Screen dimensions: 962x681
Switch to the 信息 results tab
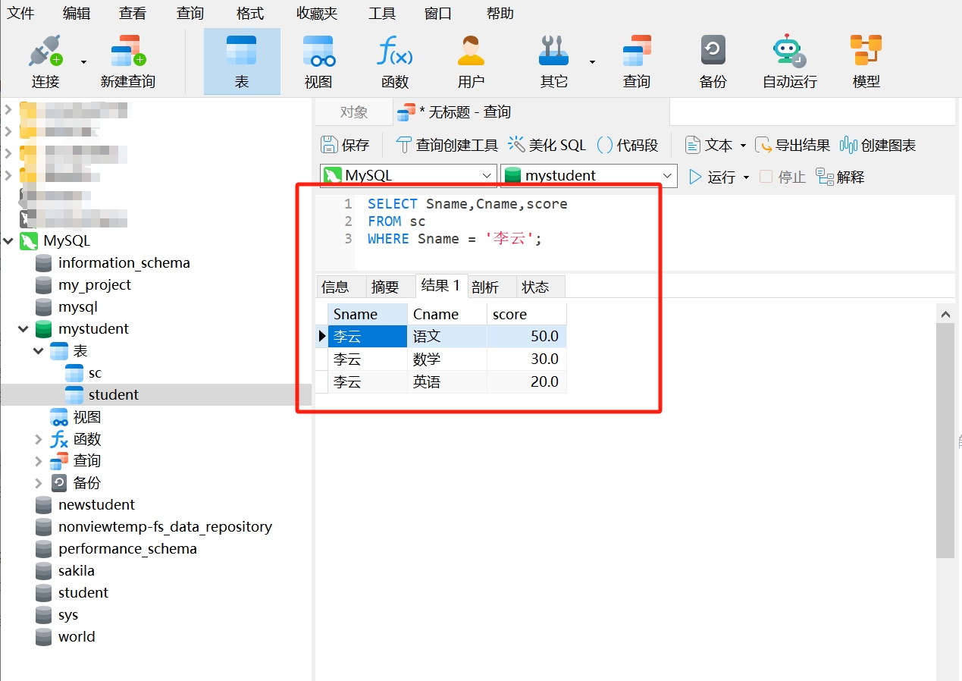click(x=340, y=286)
